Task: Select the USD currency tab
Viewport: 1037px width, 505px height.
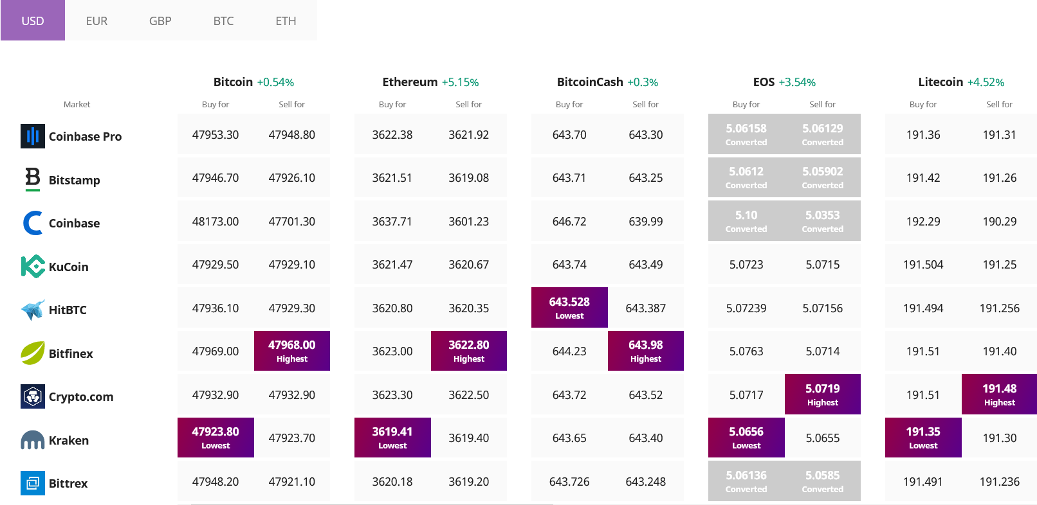Action: (x=33, y=21)
